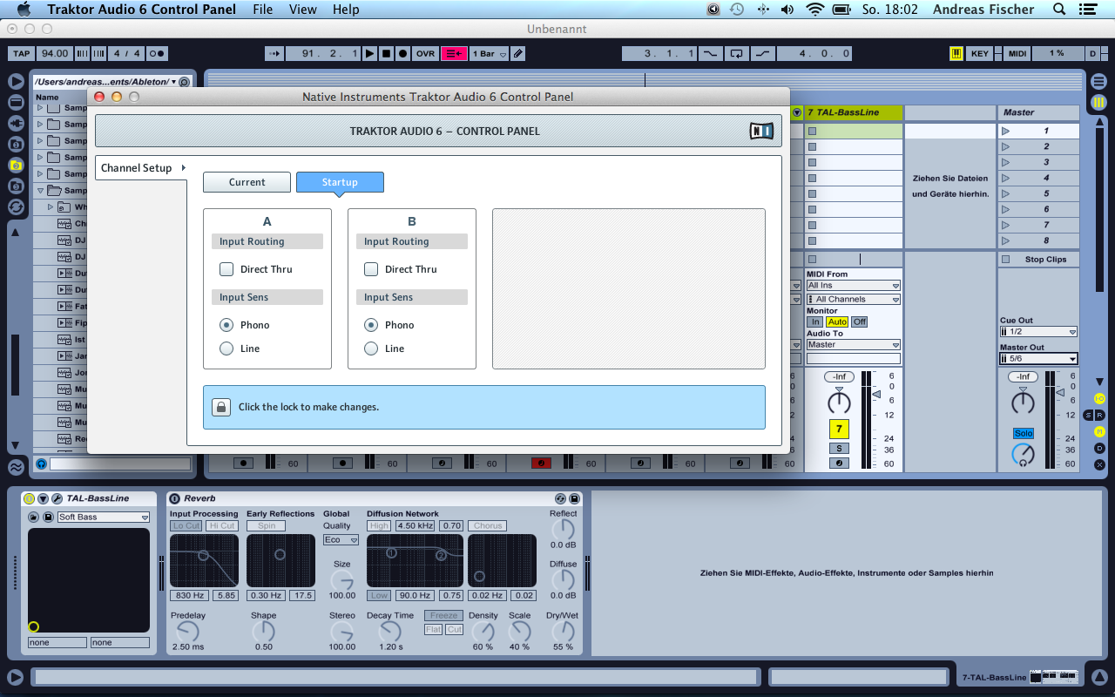Switch to the Startup tab
This screenshot has width=1115, height=697.
[340, 182]
